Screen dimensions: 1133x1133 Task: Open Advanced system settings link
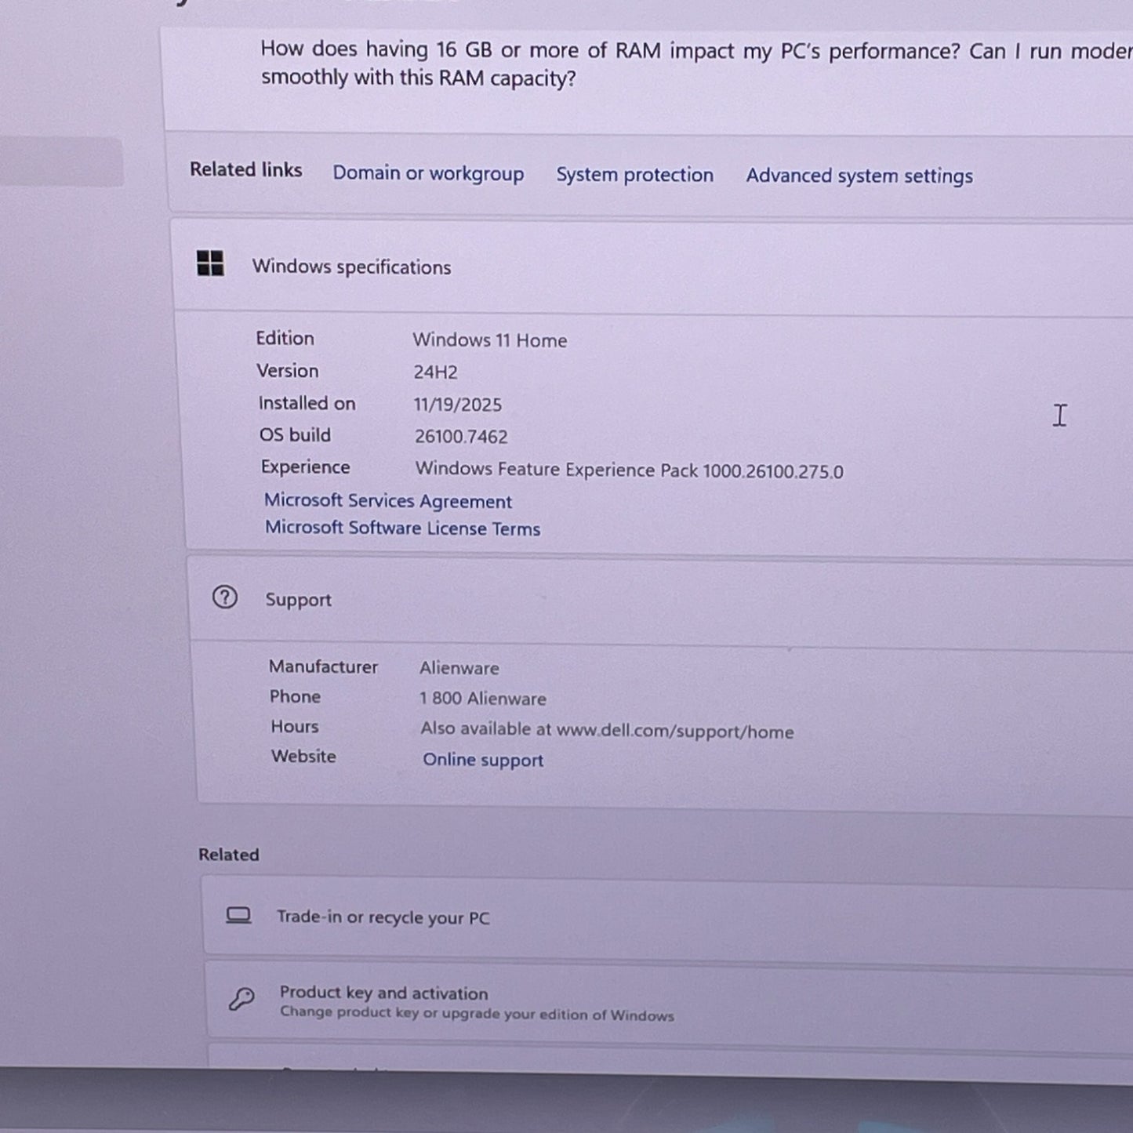click(x=859, y=176)
